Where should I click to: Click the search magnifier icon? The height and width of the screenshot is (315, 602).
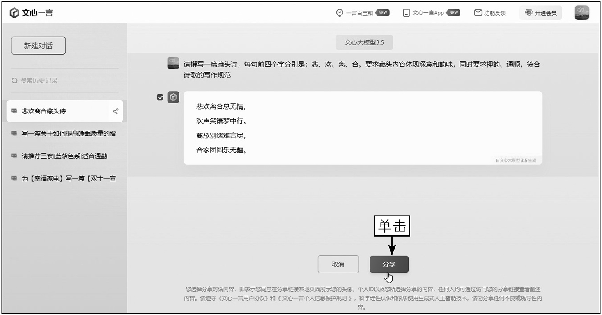click(x=14, y=81)
